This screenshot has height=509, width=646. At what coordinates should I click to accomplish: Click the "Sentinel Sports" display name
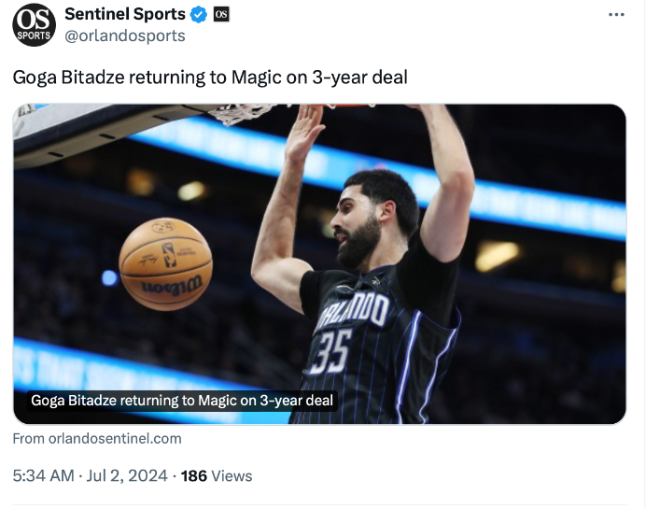125,14
